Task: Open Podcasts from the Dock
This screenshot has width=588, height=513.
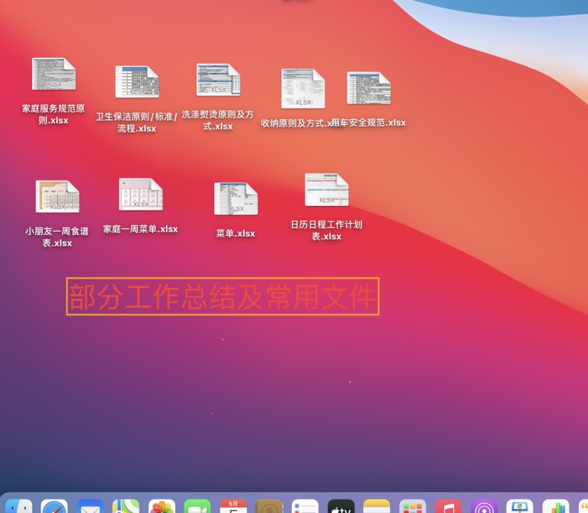Action: click(x=484, y=506)
